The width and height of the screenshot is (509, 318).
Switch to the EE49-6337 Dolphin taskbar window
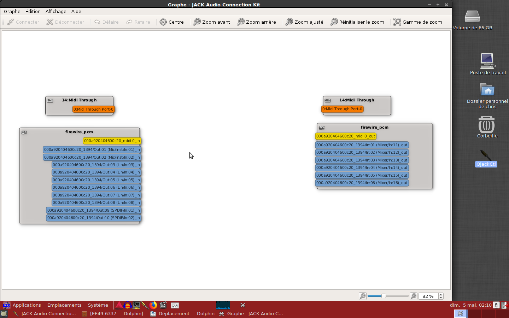[x=112, y=314]
